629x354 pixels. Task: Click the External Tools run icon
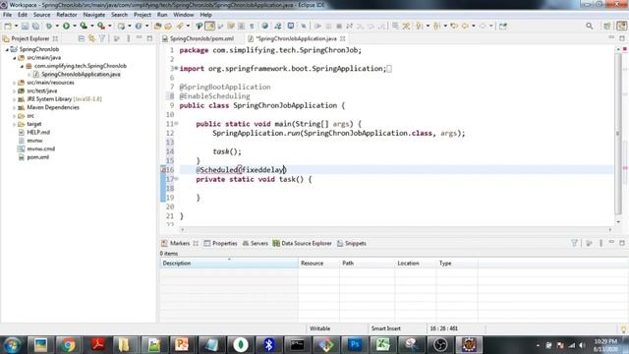[x=101, y=27]
